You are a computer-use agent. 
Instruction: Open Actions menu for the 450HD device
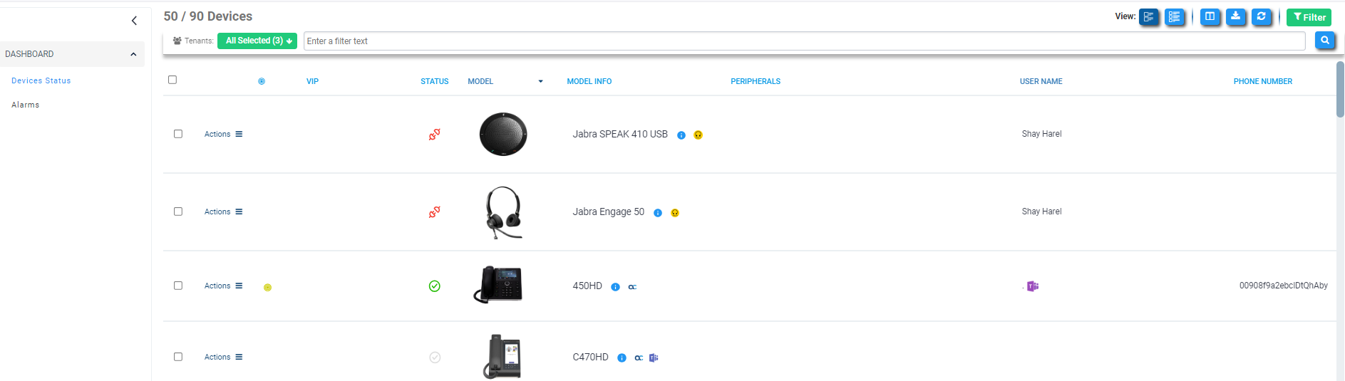tap(223, 286)
